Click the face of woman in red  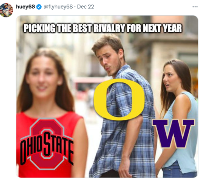43,78
